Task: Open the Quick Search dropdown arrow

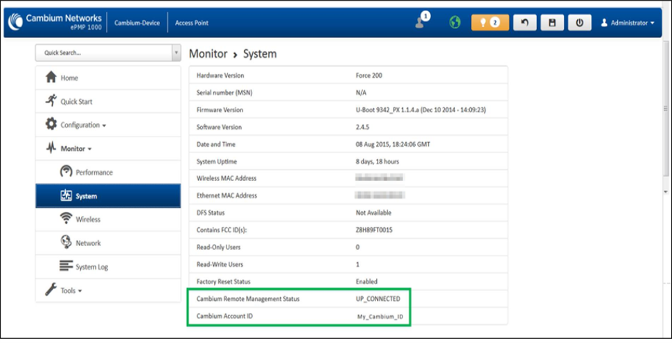Action: click(176, 53)
